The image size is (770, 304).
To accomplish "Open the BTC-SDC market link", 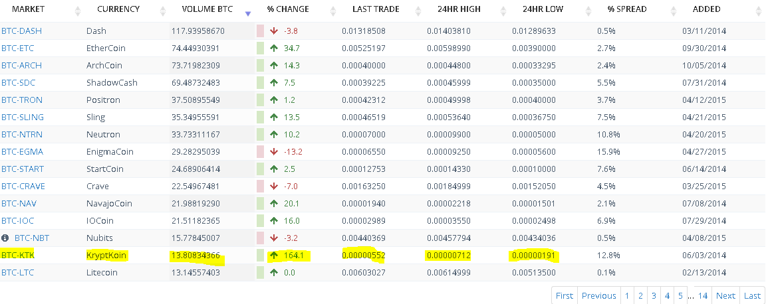I will click(x=18, y=83).
